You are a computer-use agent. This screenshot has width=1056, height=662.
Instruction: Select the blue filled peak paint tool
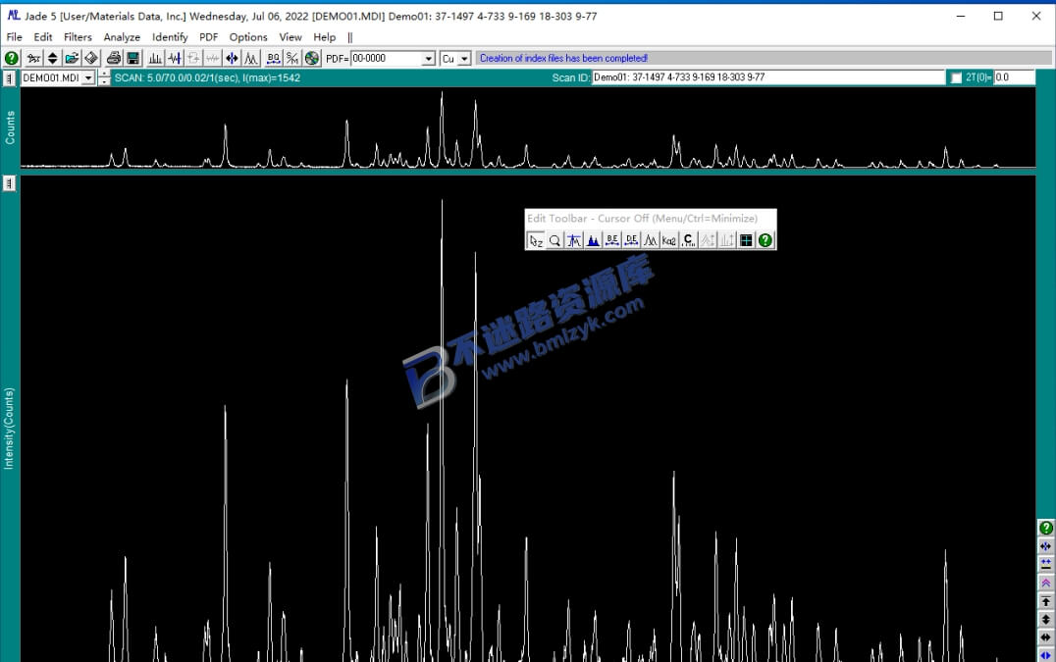pos(594,240)
